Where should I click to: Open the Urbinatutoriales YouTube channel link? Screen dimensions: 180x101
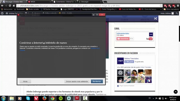123,33
